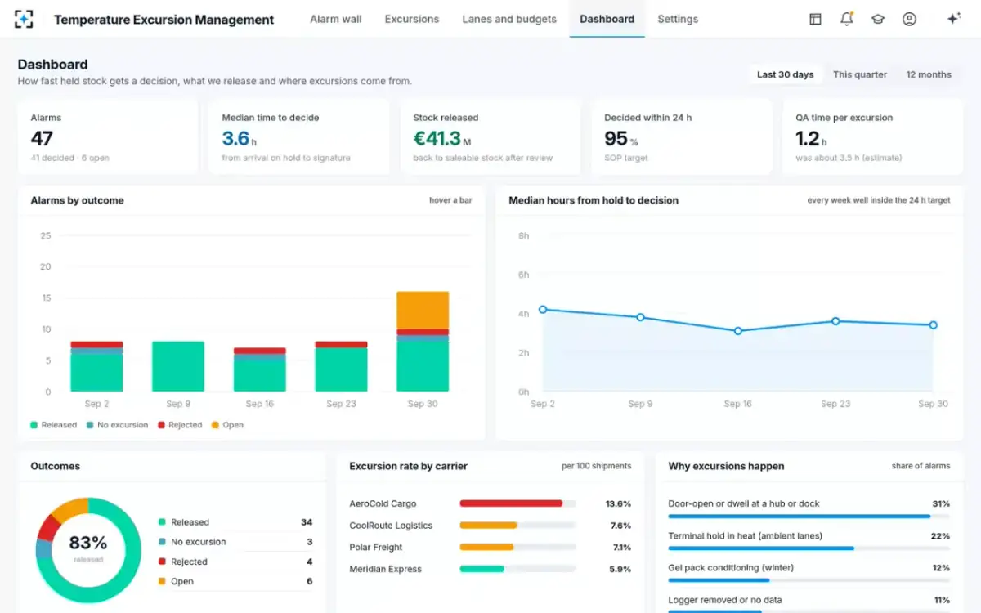Click the Sep 23 alarms bar

pos(341,366)
